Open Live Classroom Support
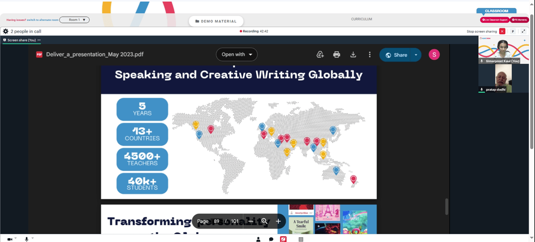Image resolution: width=535 pixels, height=242 pixels. (x=494, y=20)
